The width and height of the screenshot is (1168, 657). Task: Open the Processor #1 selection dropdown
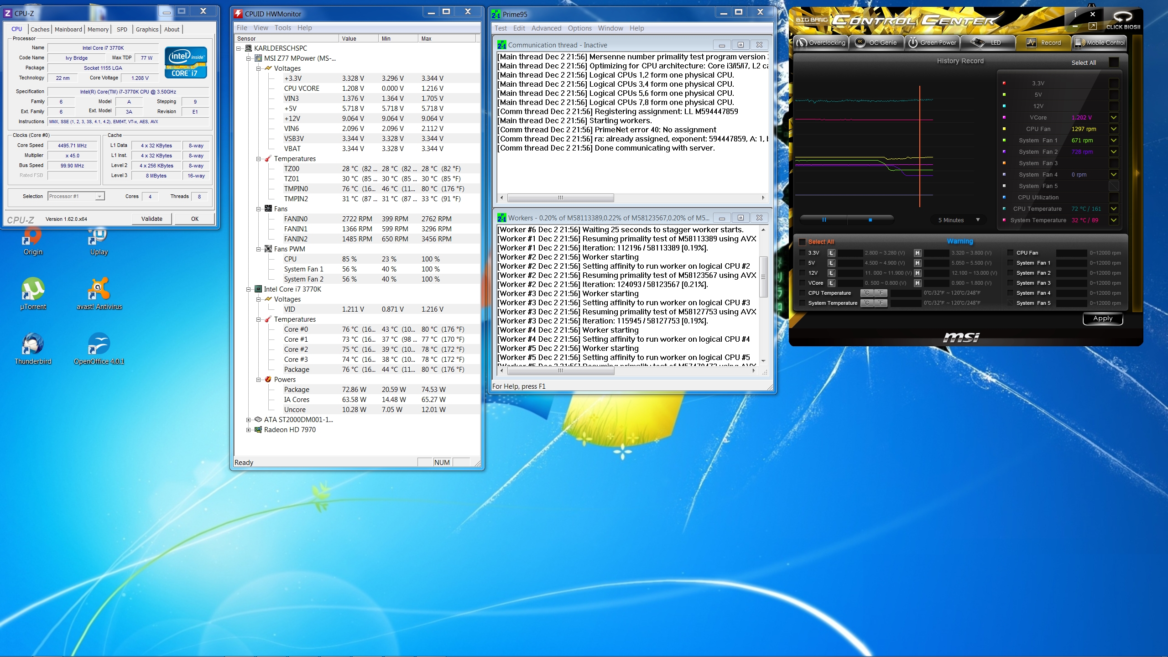76,196
